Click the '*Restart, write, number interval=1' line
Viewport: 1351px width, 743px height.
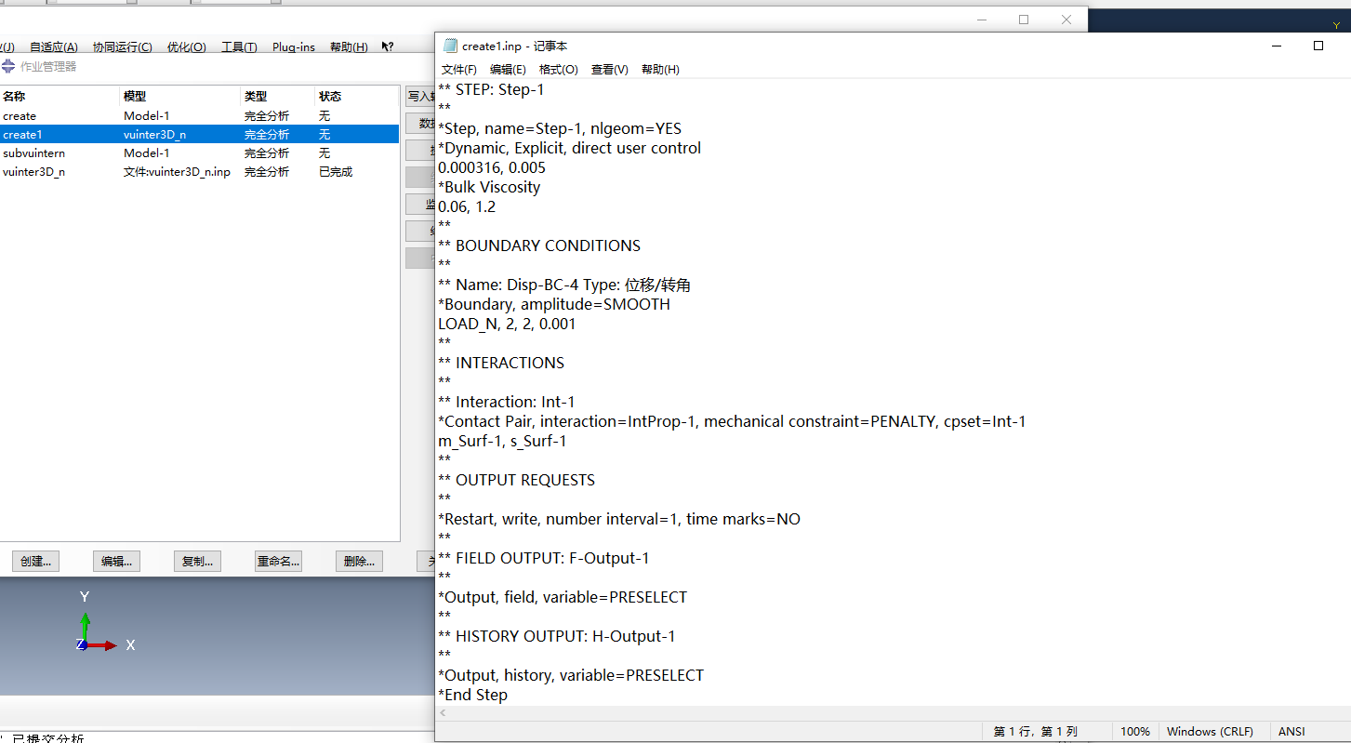619,519
